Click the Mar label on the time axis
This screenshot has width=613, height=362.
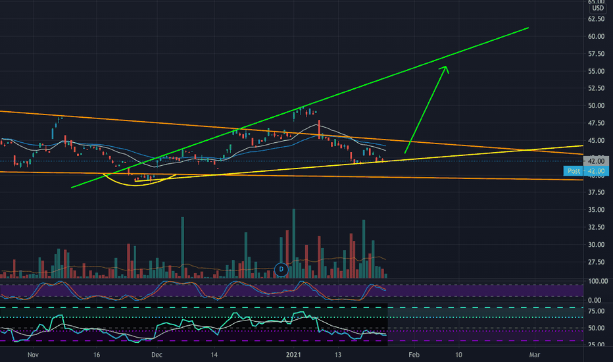click(x=535, y=355)
